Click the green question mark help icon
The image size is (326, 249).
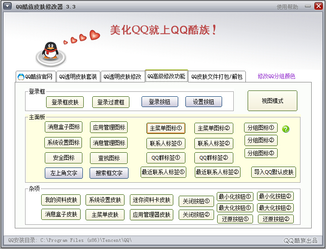286,129
